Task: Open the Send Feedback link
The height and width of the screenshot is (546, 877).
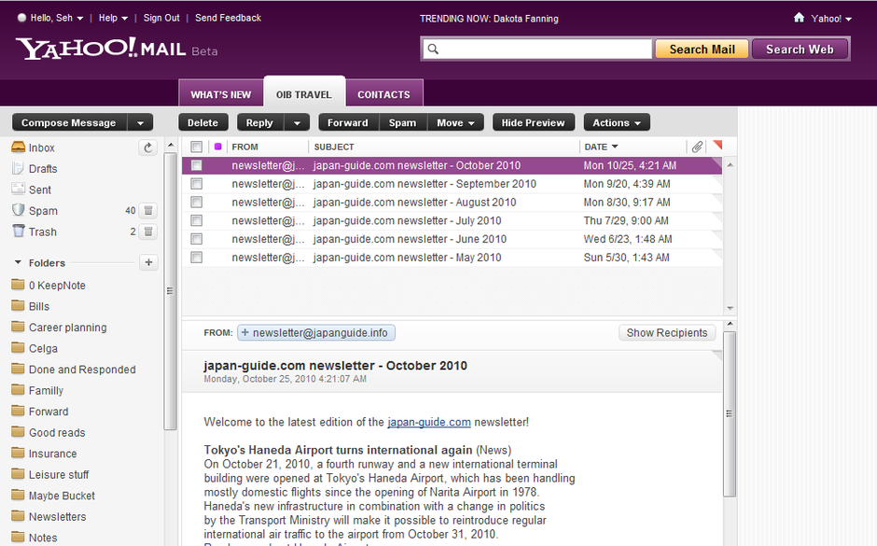Action: tap(229, 18)
